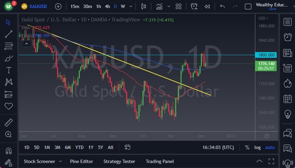Viewport: 295px width, 168px height.
Task: Open the forecasting and position tools
Action: pos(8,94)
